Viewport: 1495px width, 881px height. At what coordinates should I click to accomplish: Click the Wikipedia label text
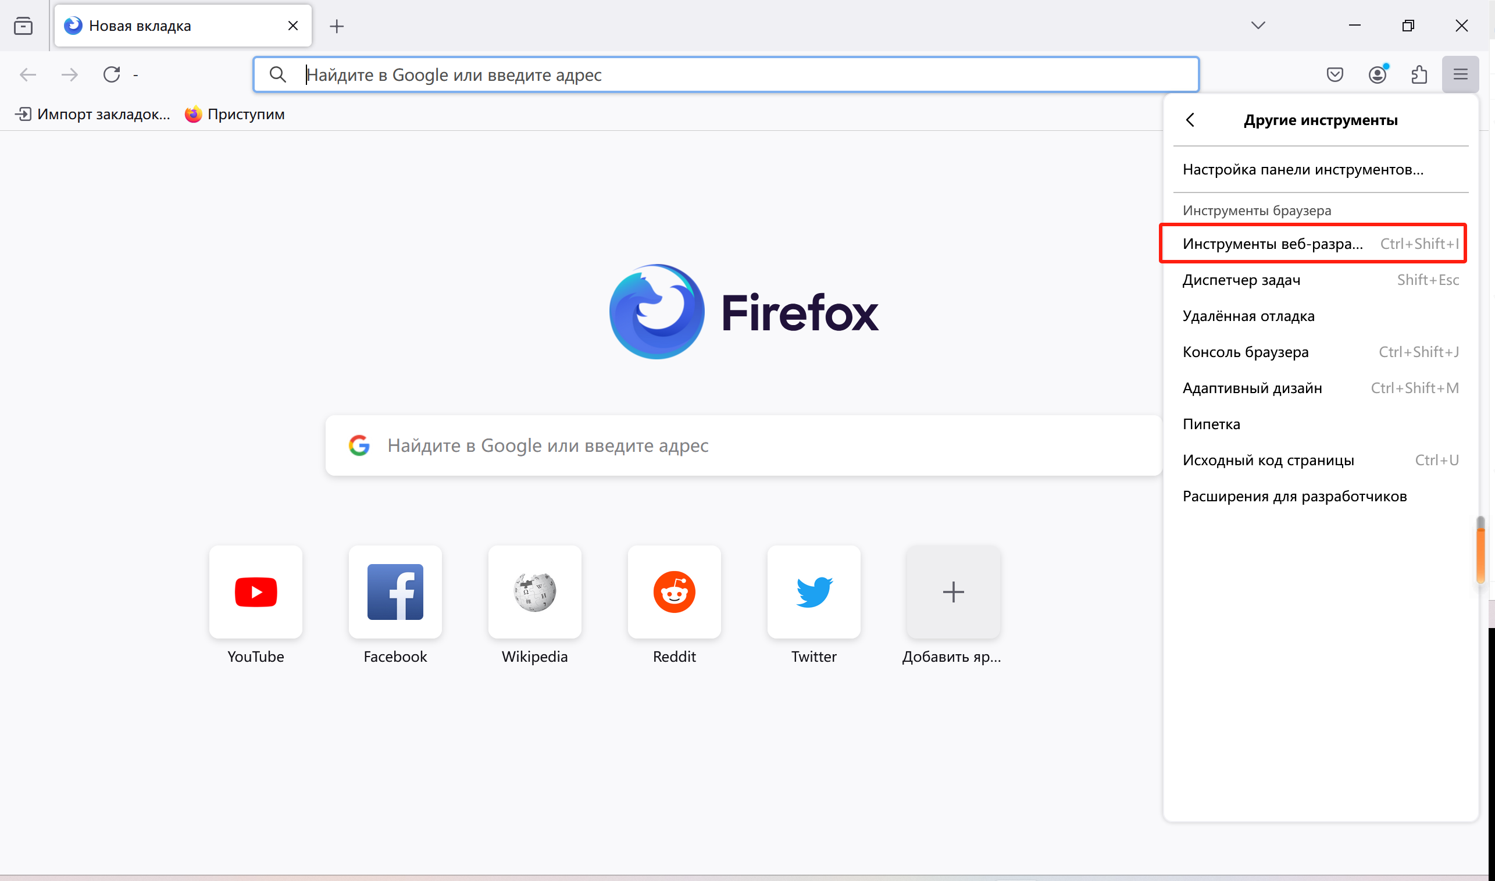pos(535,657)
